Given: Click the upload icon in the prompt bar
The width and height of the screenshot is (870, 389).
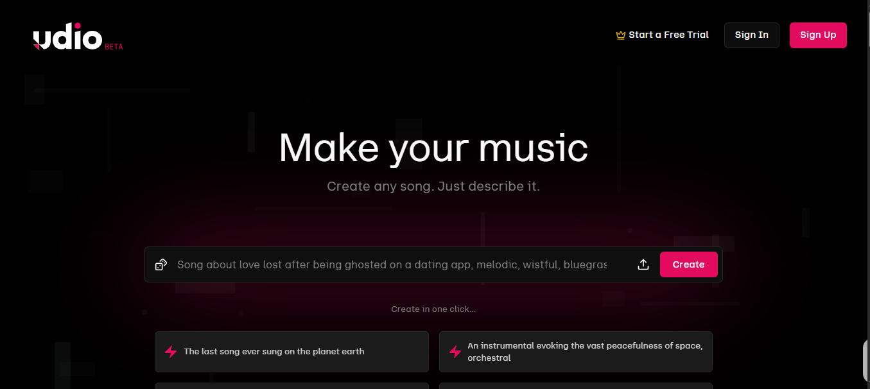Looking at the screenshot, I should 643,264.
